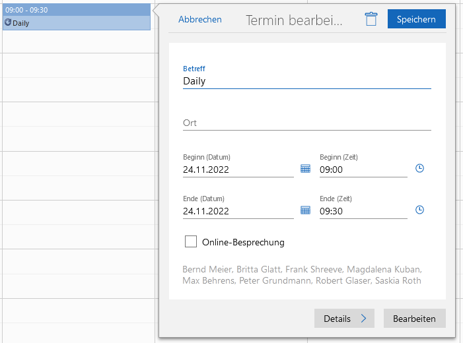Click the attendee list starting with Bernd Meier
The width and height of the screenshot is (463, 343).
click(x=302, y=275)
